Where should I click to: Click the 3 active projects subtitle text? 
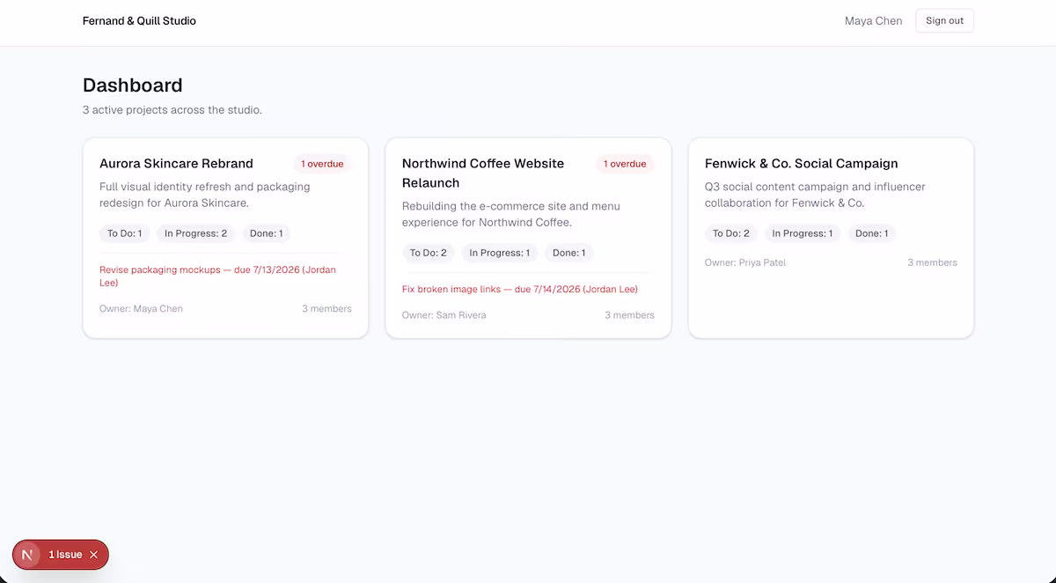point(172,110)
